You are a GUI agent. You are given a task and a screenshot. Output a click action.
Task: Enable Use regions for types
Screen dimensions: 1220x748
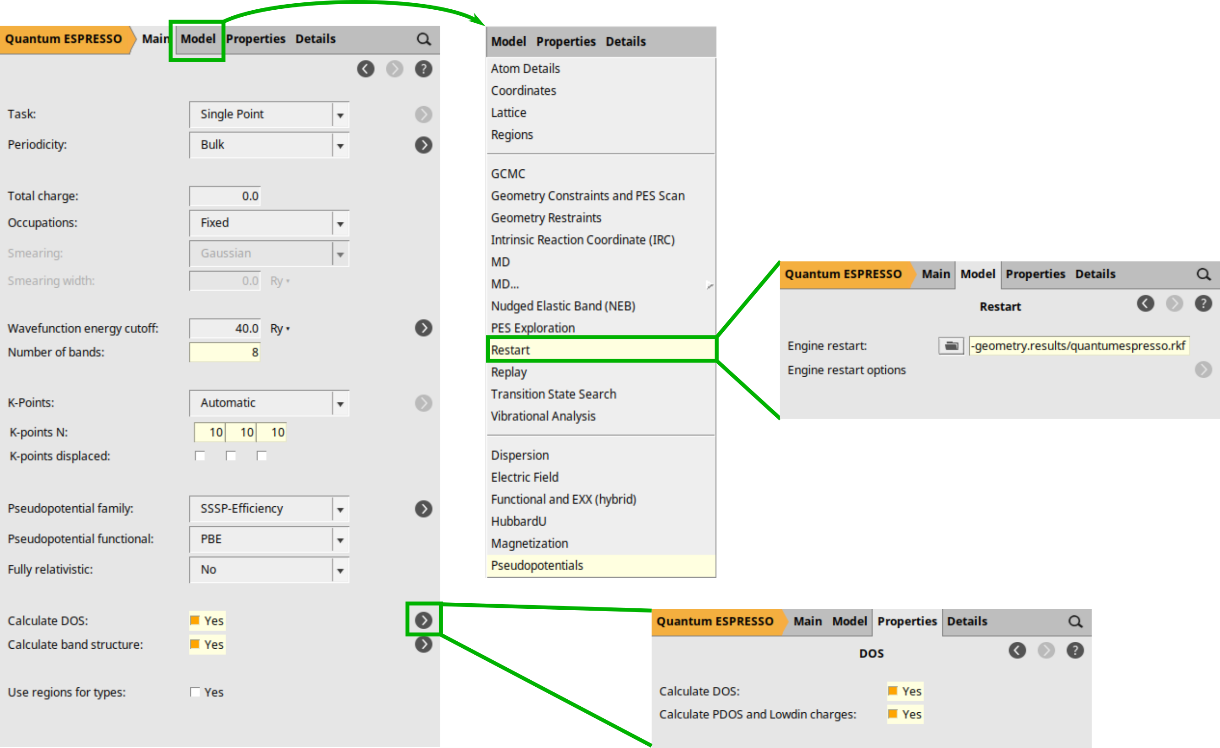click(x=195, y=692)
